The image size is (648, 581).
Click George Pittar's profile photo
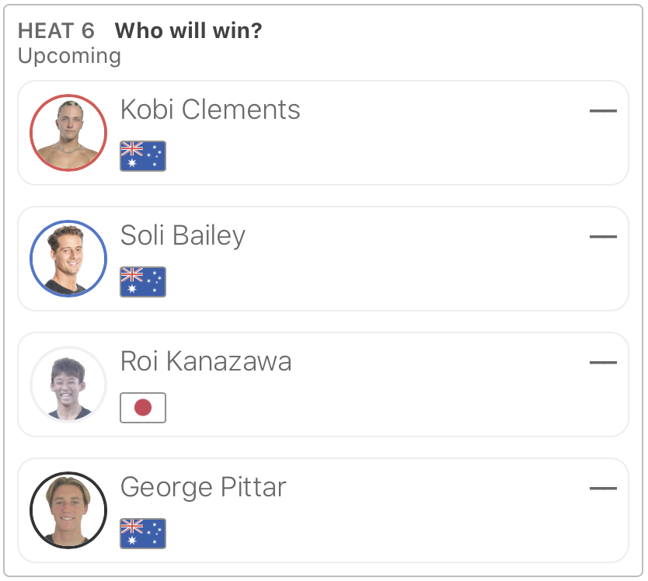point(68,510)
